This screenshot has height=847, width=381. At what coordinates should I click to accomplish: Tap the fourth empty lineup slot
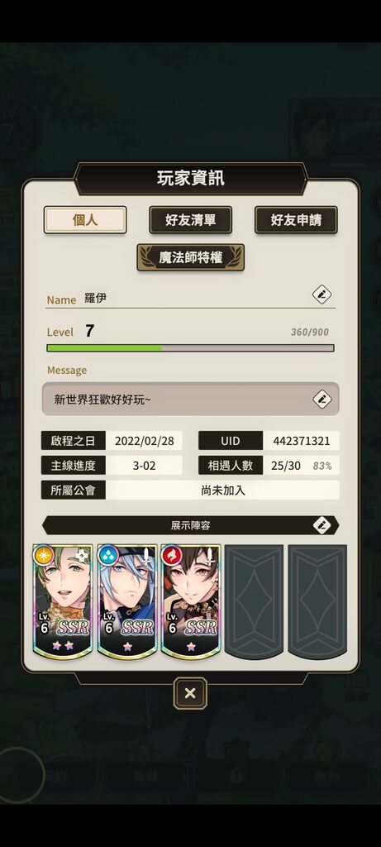click(255, 601)
